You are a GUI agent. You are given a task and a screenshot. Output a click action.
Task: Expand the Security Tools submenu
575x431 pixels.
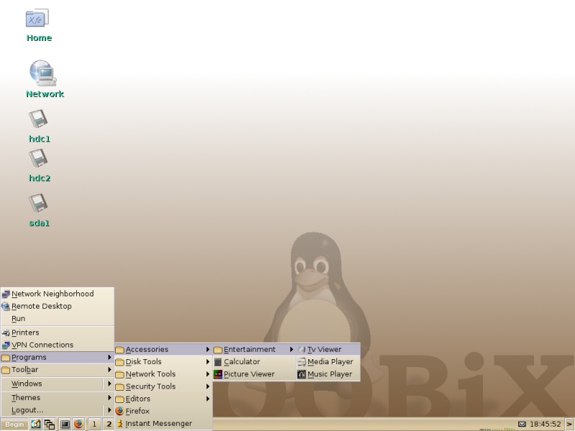click(x=150, y=386)
